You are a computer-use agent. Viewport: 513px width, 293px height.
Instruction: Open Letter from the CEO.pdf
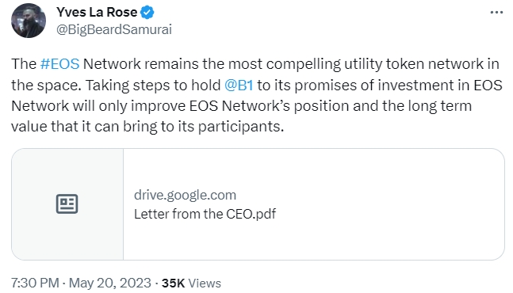tap(205, 214)
